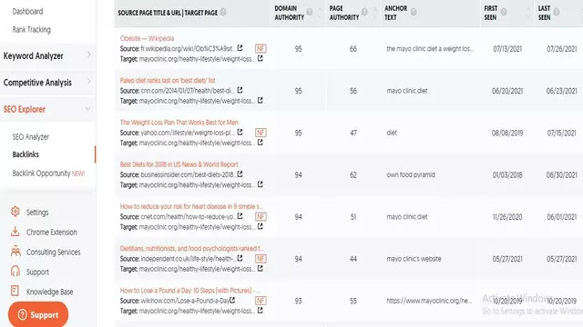The height and width of the screenshot is (327, 583).
Task: Open Settings link in sidebar
Action: (37, 213)
